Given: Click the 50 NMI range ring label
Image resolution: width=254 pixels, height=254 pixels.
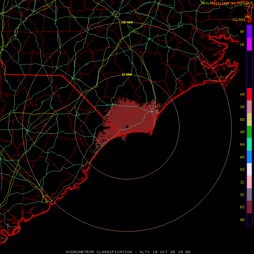Looking at the screenshot, I should click(x=127, y=75).
